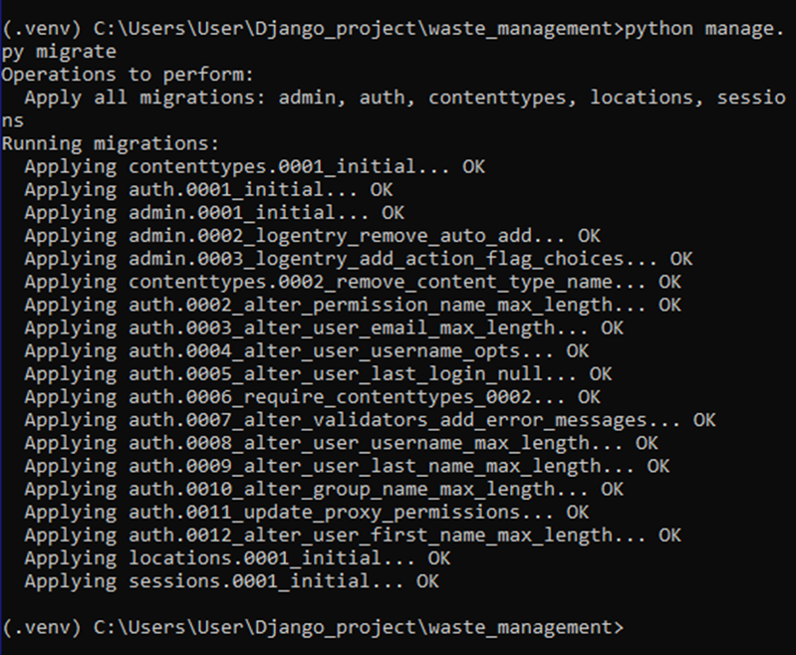This screenshot has width=796, height=655.
Task: Click the contenttypes.0001_initial migration line
Action: [x=254, y=166]
